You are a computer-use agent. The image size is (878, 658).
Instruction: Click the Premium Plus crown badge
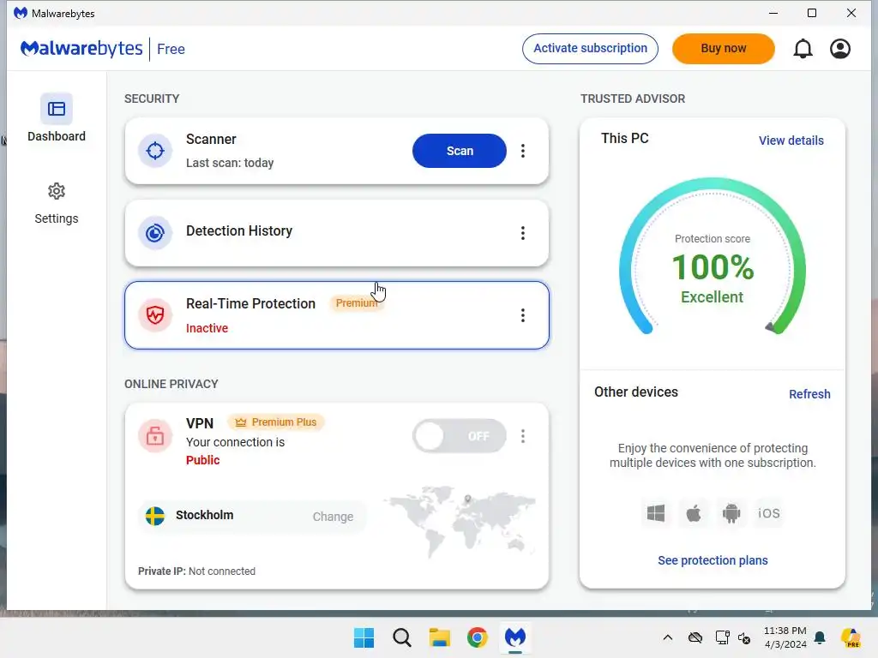click(276, 422)
